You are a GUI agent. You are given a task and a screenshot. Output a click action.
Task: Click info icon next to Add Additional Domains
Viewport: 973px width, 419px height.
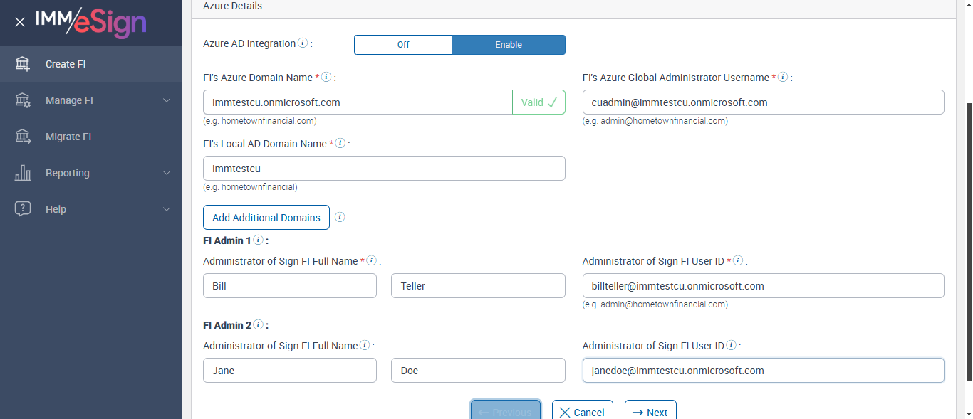pos(340,217)
